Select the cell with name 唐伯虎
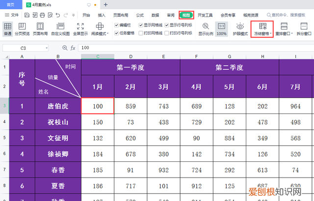The width and height of the screenshot is (314, 201). [x=58, y=106]
